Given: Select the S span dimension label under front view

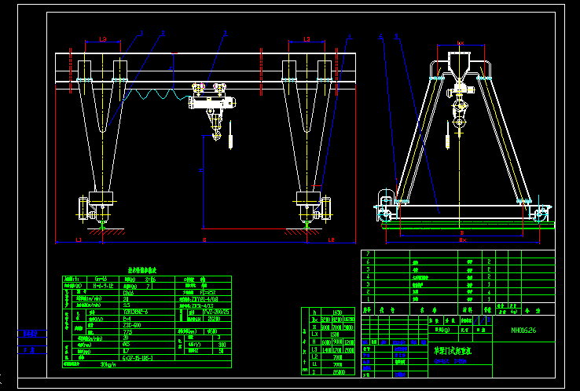Looking at the screenshot, I should click(x=204, y=239).
